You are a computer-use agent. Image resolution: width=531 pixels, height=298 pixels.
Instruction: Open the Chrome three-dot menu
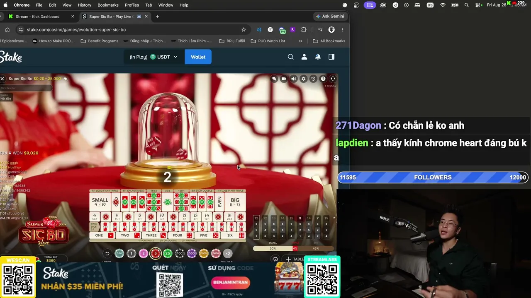[x=342, y=30]
